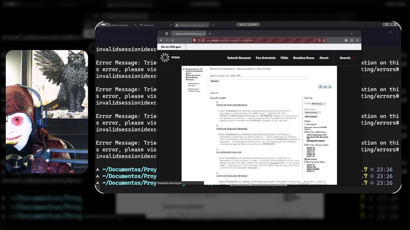Open the Direction Descending dropdown
Screen dimensions: 410x230
coord(312,112)
